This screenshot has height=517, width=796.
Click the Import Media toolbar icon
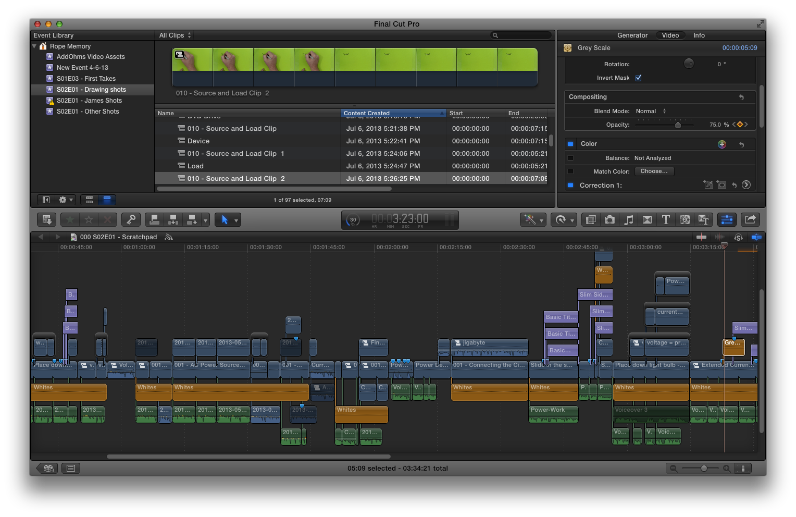coord(47,220)
